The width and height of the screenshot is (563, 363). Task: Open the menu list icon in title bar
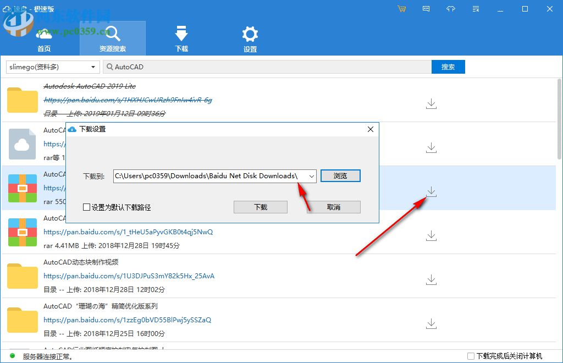point(476,9)
